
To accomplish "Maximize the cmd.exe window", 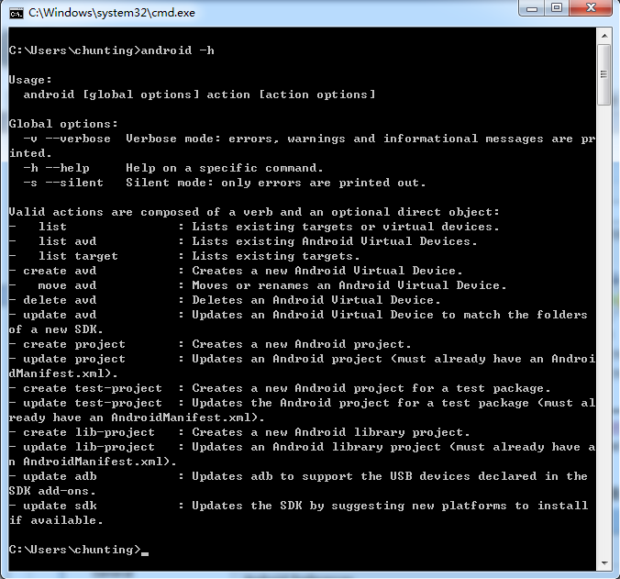I will pos(557,8).
